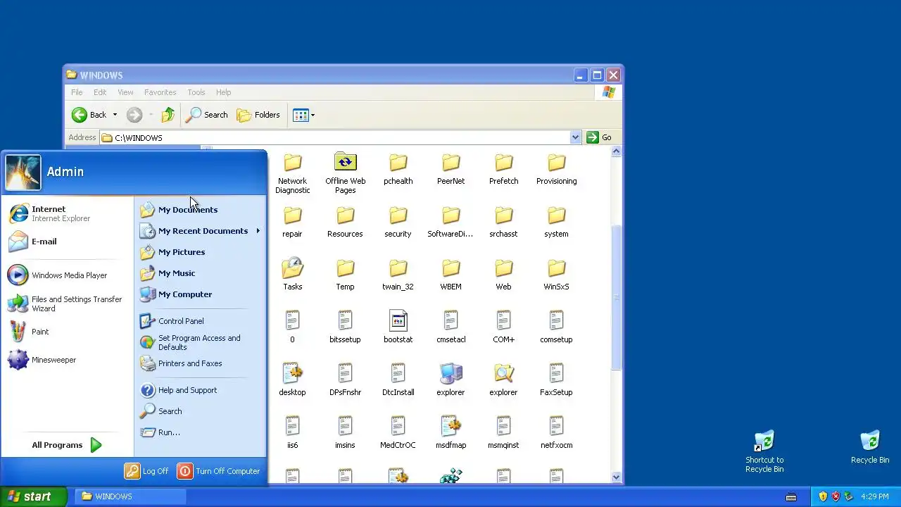Expand All Programs list
901x507 pixels.
click(x=67, y=445)
